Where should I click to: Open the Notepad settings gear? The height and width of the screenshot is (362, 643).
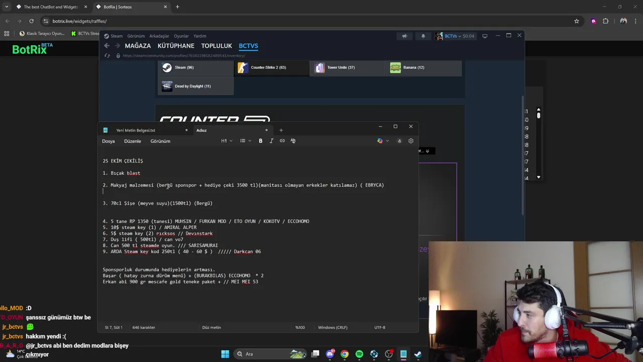point(410,141)
